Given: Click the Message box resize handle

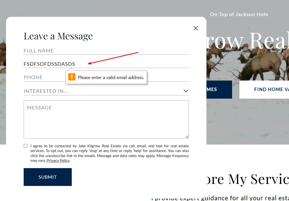Looking at the screenshot, I should pos(187,137).
